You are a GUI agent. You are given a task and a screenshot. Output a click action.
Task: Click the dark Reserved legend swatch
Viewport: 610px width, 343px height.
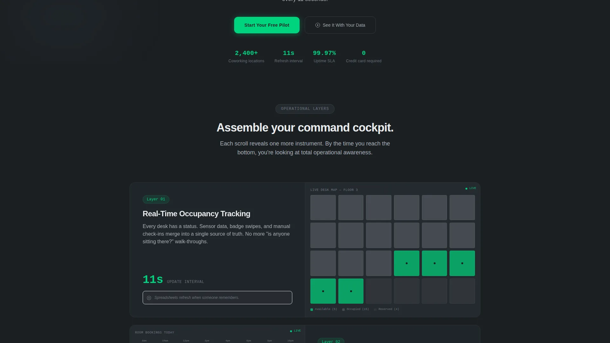coord(375,310)
